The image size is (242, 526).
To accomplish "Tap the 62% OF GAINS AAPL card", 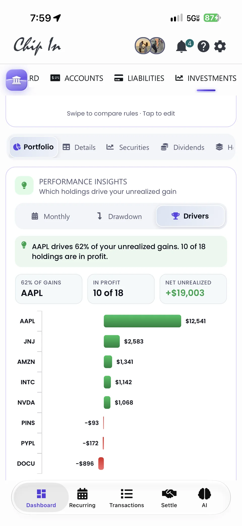I will tap(49, 289).
